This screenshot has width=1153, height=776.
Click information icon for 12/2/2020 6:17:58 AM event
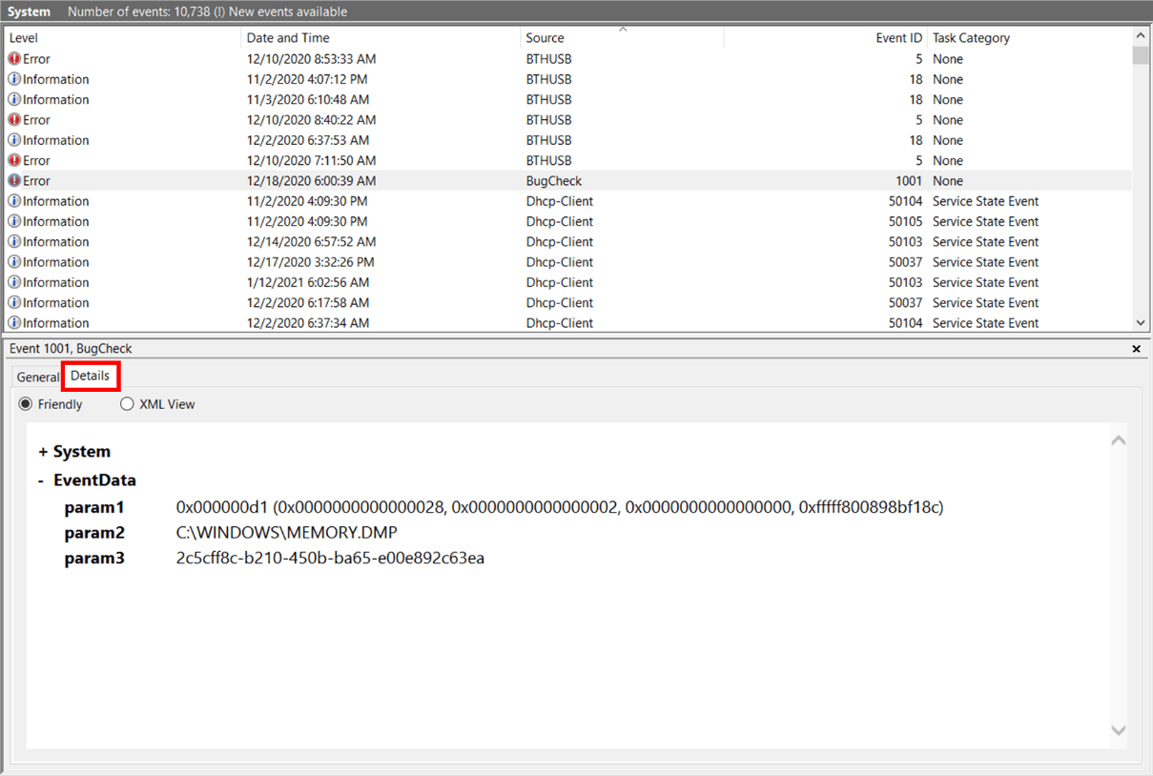[x=14, y=303]
